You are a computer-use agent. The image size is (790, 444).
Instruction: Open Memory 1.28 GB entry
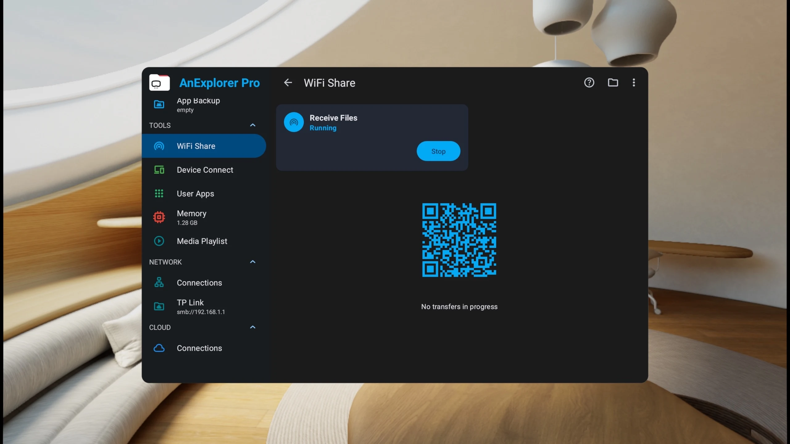click(x=204, y=217)
